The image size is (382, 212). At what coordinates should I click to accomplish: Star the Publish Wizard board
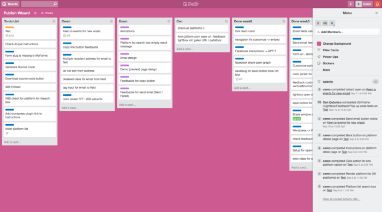tap(35, 13)
